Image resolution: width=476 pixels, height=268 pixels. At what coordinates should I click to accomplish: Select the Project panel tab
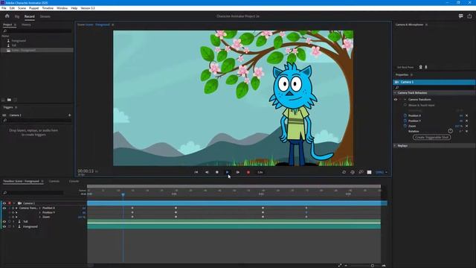click(7, 25)
